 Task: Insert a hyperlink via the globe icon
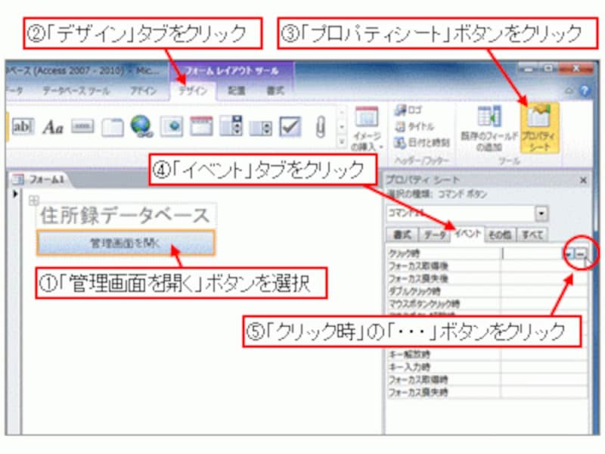click(x=141, y=126)
